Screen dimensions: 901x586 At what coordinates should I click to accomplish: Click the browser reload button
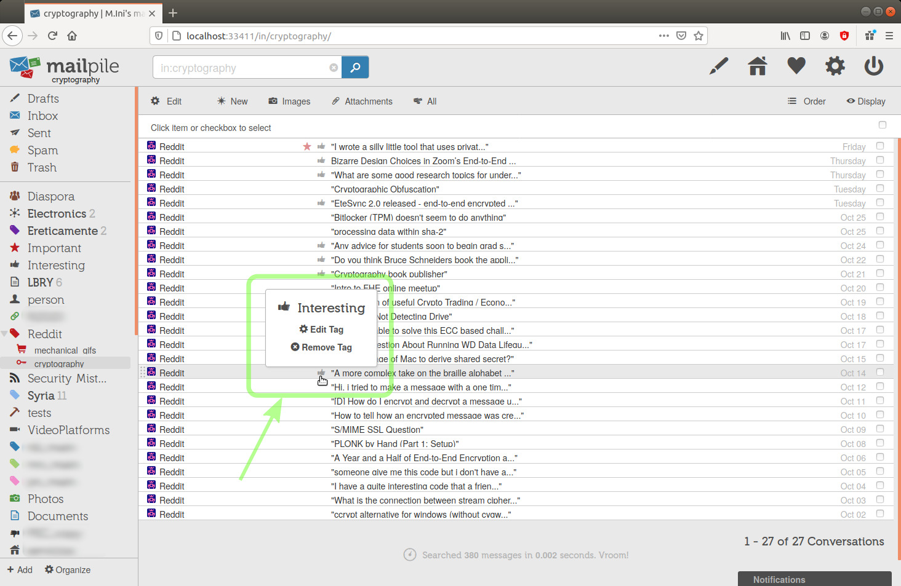[x=52, y=36]
